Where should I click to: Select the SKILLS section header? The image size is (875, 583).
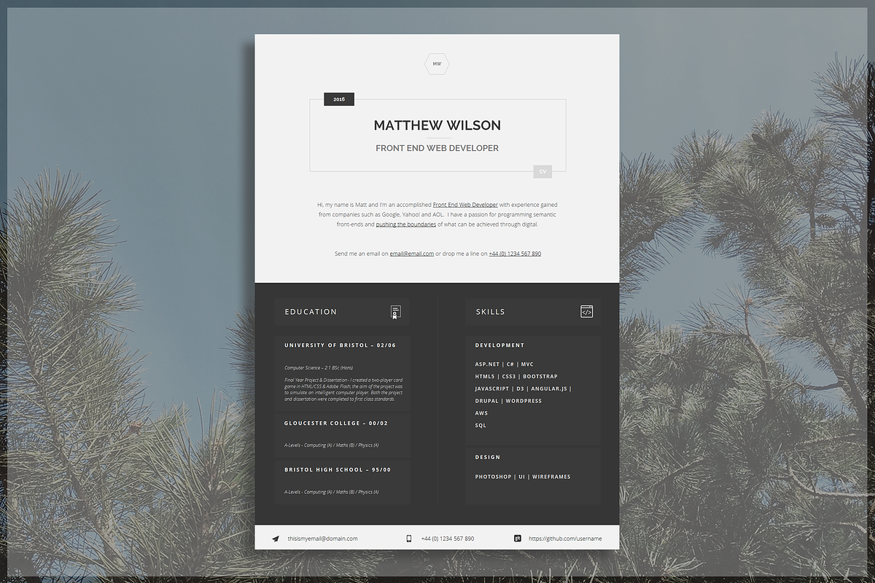491,311
